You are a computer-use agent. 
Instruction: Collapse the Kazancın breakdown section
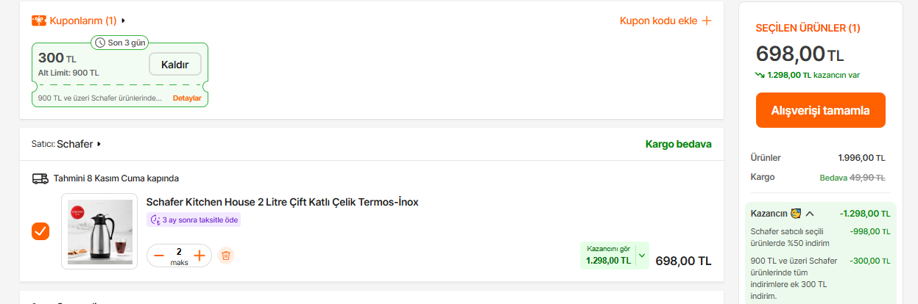click(810, 214)
